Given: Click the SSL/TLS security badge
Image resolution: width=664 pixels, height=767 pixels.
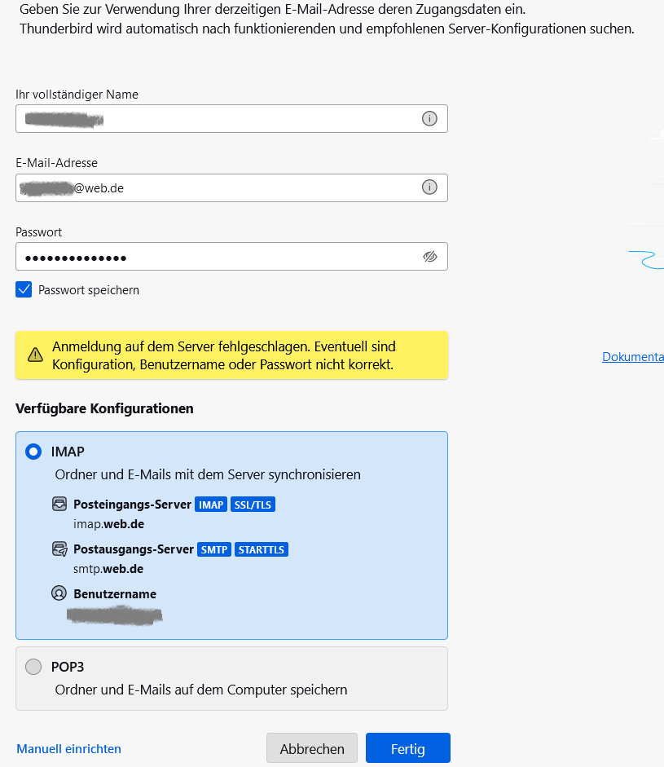Looking at the screenshot, I should (253, 505).
